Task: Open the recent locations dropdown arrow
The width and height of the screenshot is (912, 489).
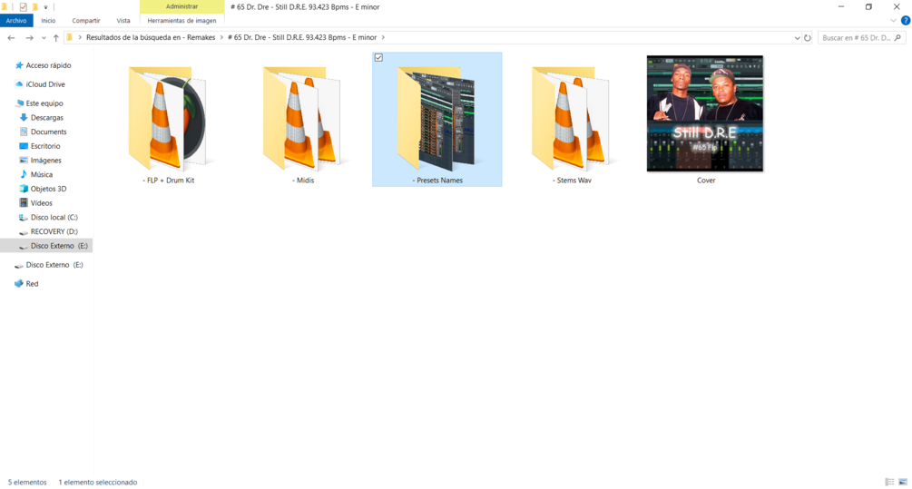Action: click(x=44, y=38)
